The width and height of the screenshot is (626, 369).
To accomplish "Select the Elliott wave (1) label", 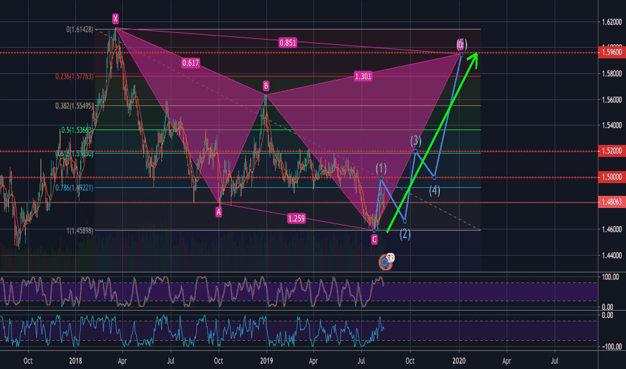I will click(x=381, y=168).
